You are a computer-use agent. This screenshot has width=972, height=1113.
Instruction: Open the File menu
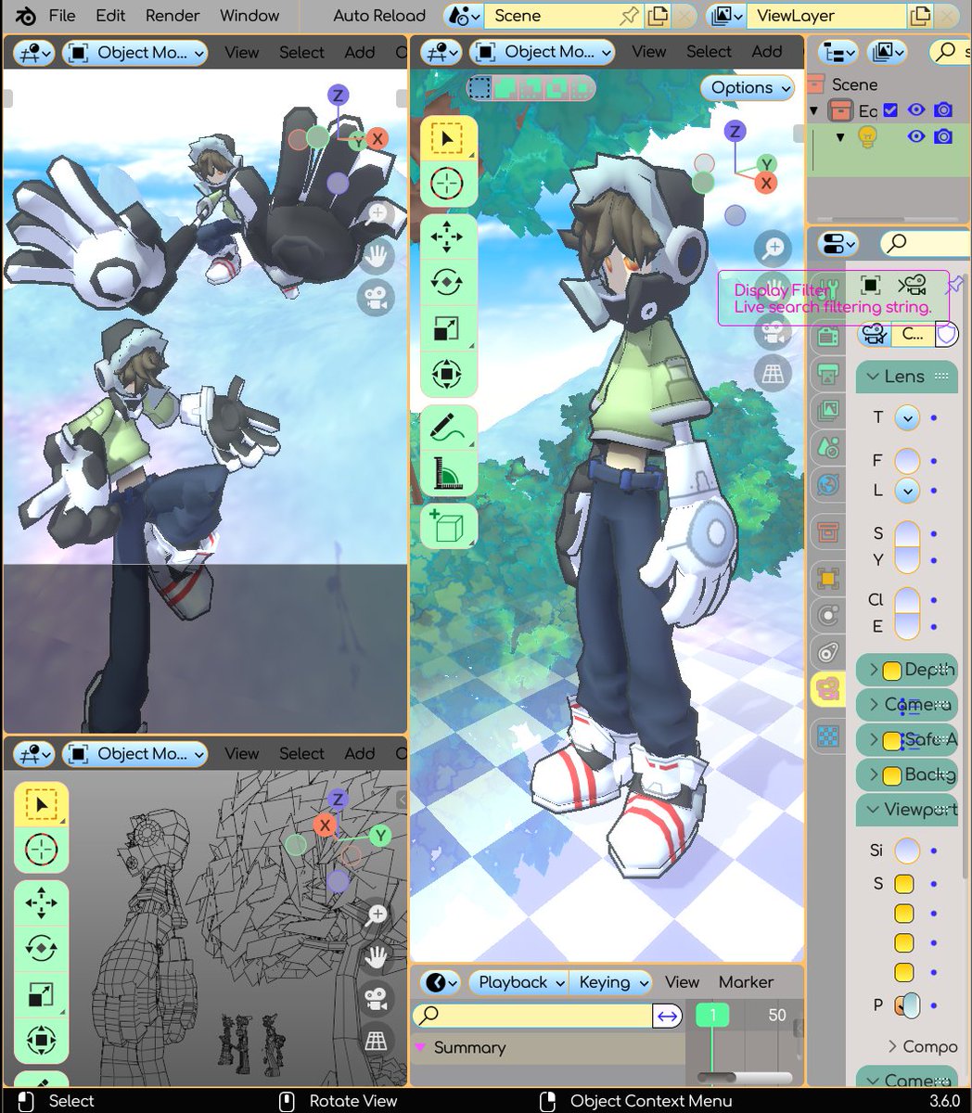pyautogui.click(x=62, y=16)
